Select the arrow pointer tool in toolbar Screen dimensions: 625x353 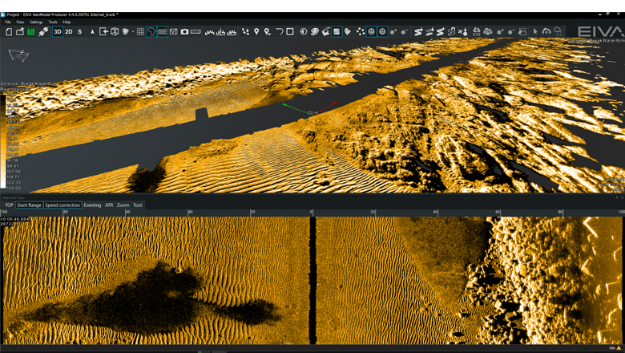[x=535, y=32]
